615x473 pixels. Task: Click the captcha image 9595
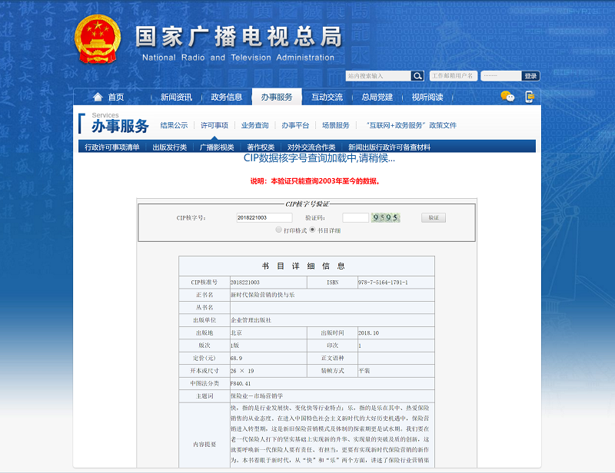(x=386, y=217)
